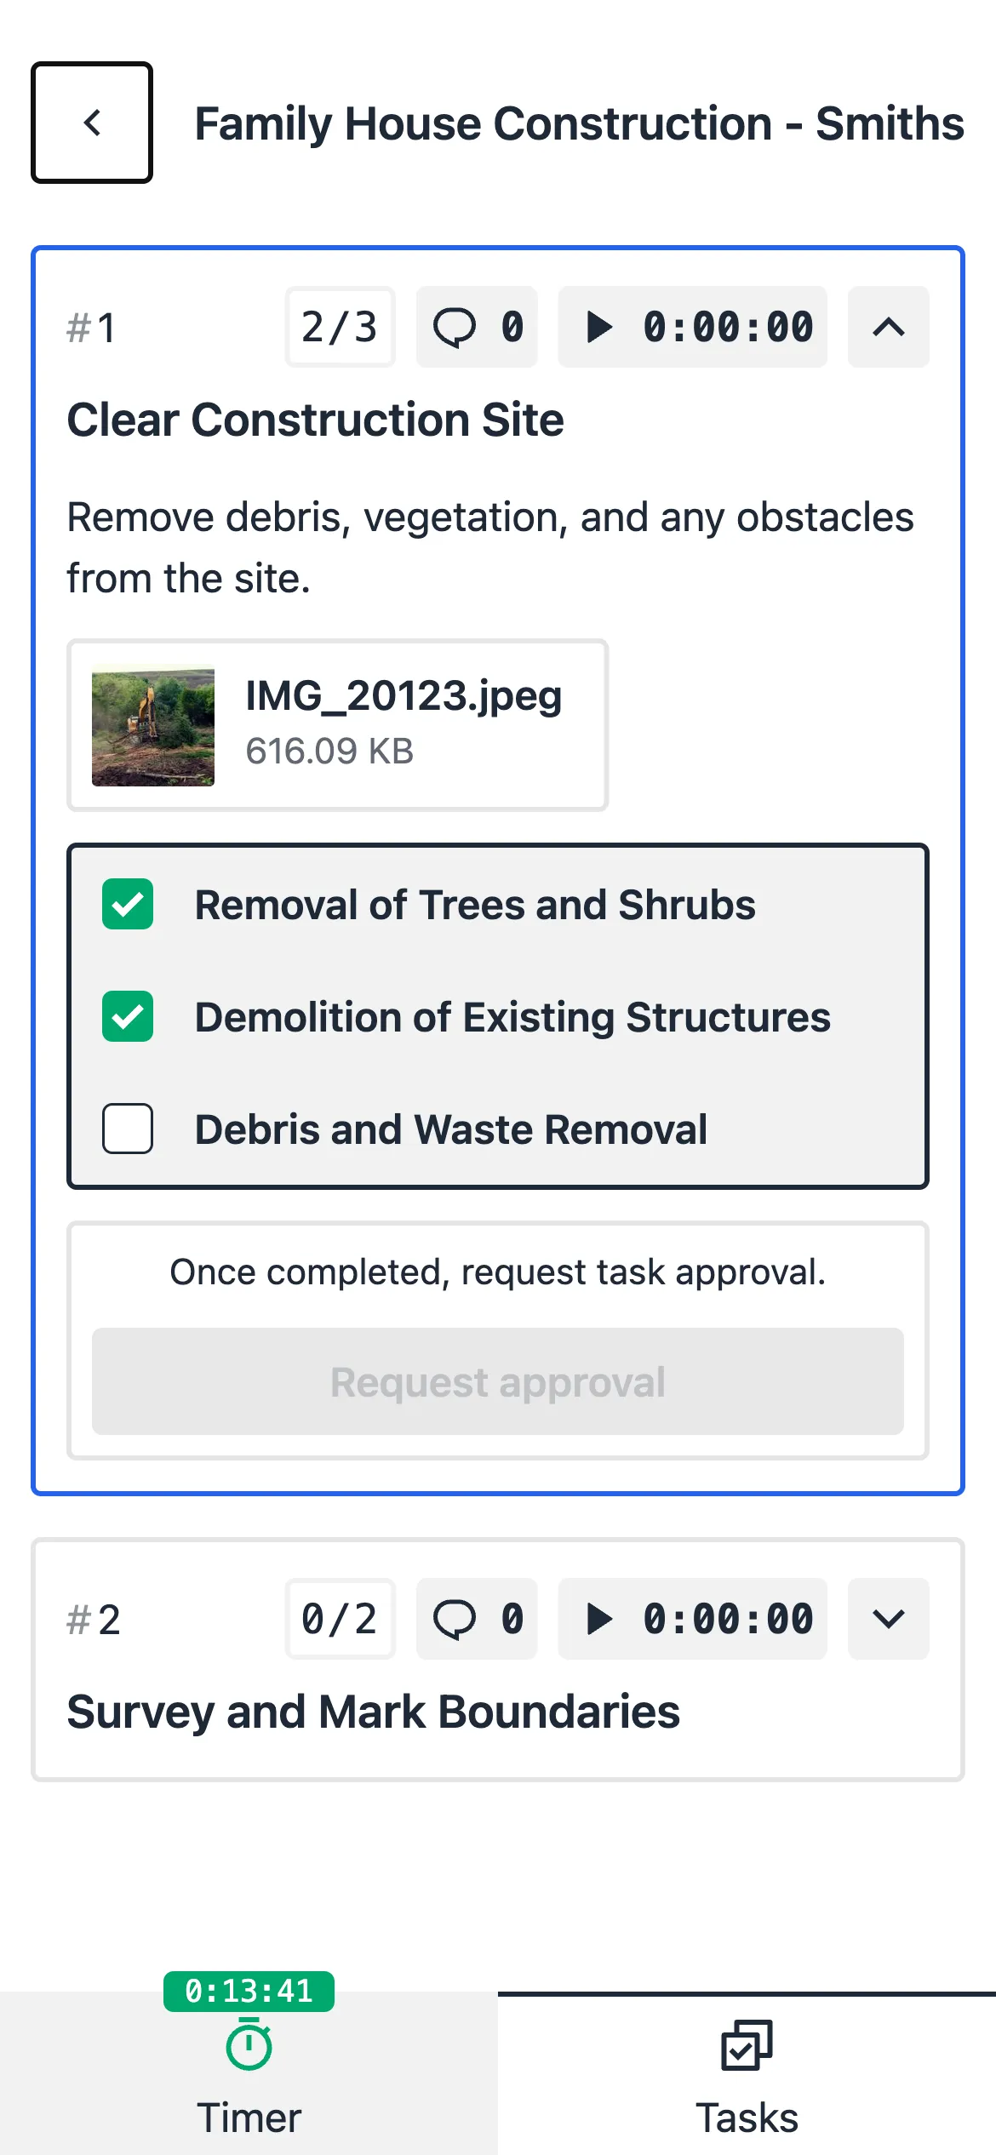Expand task #2 with the down chevron

[x=888, y=1619]
